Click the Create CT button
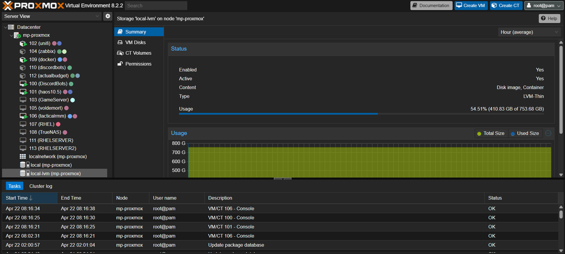This screenshot has height=254, width=565. coord(506,6)
